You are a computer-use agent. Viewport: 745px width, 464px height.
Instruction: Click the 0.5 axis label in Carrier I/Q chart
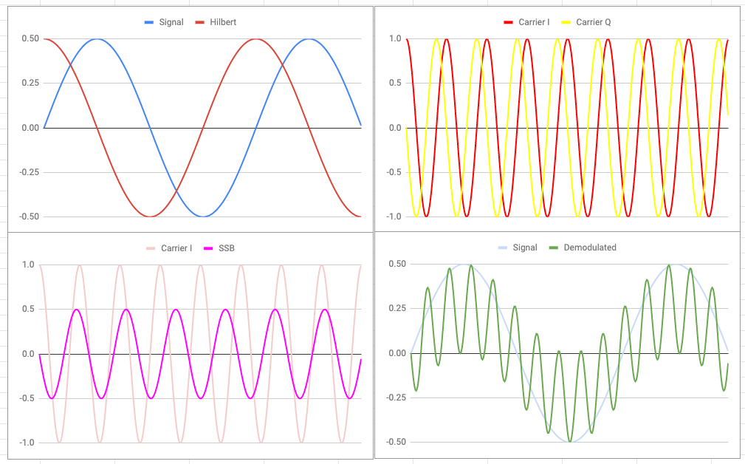[395, 83]
